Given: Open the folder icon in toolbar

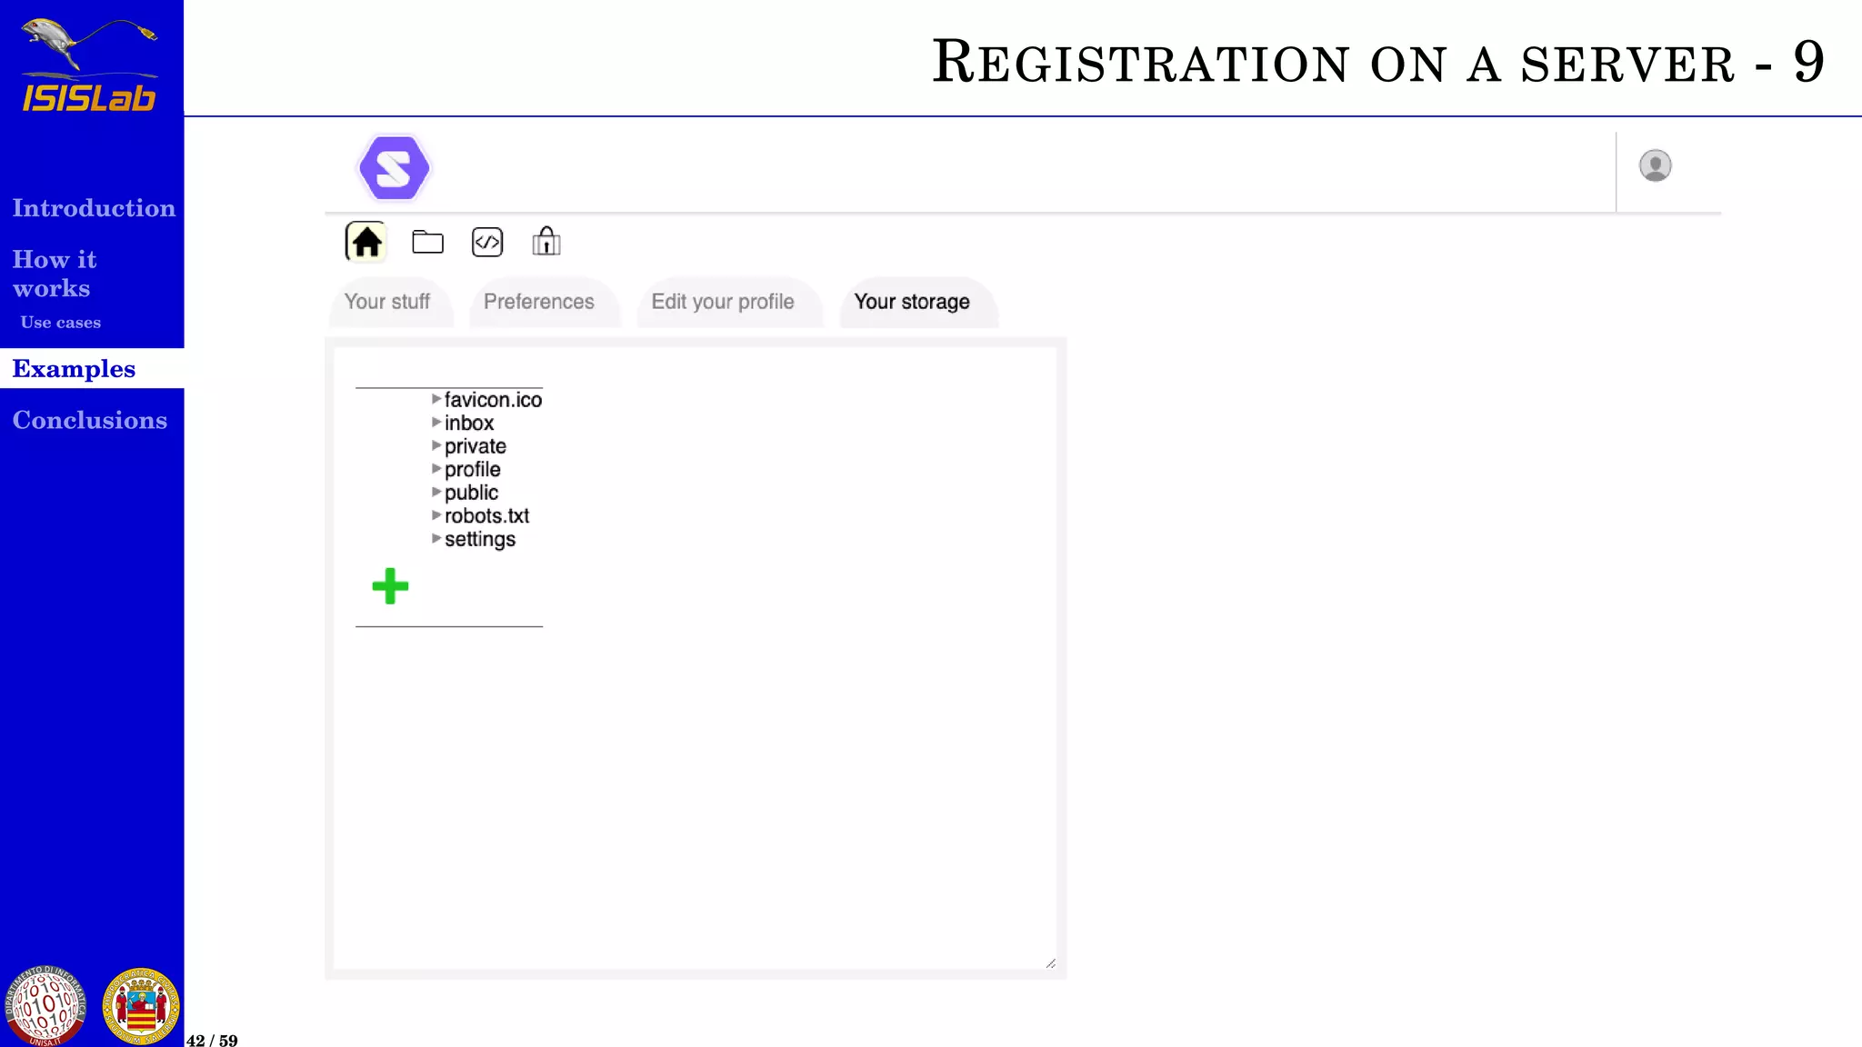Looking at the screenshot, I should coord(427,242).
